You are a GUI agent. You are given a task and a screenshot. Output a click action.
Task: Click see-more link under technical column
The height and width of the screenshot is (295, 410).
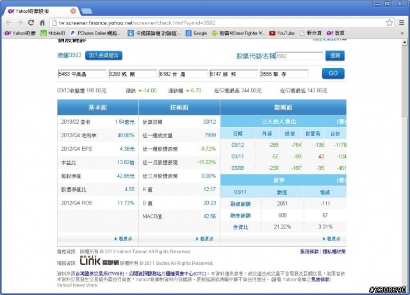205,239
